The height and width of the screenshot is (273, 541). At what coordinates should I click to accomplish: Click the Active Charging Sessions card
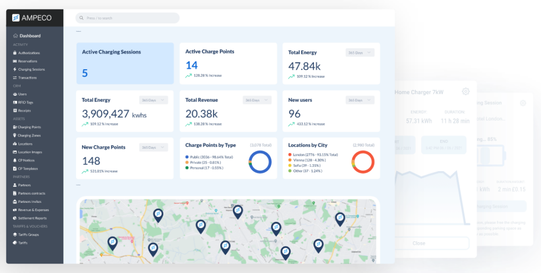pyautogui.click(x=125, y=63)
